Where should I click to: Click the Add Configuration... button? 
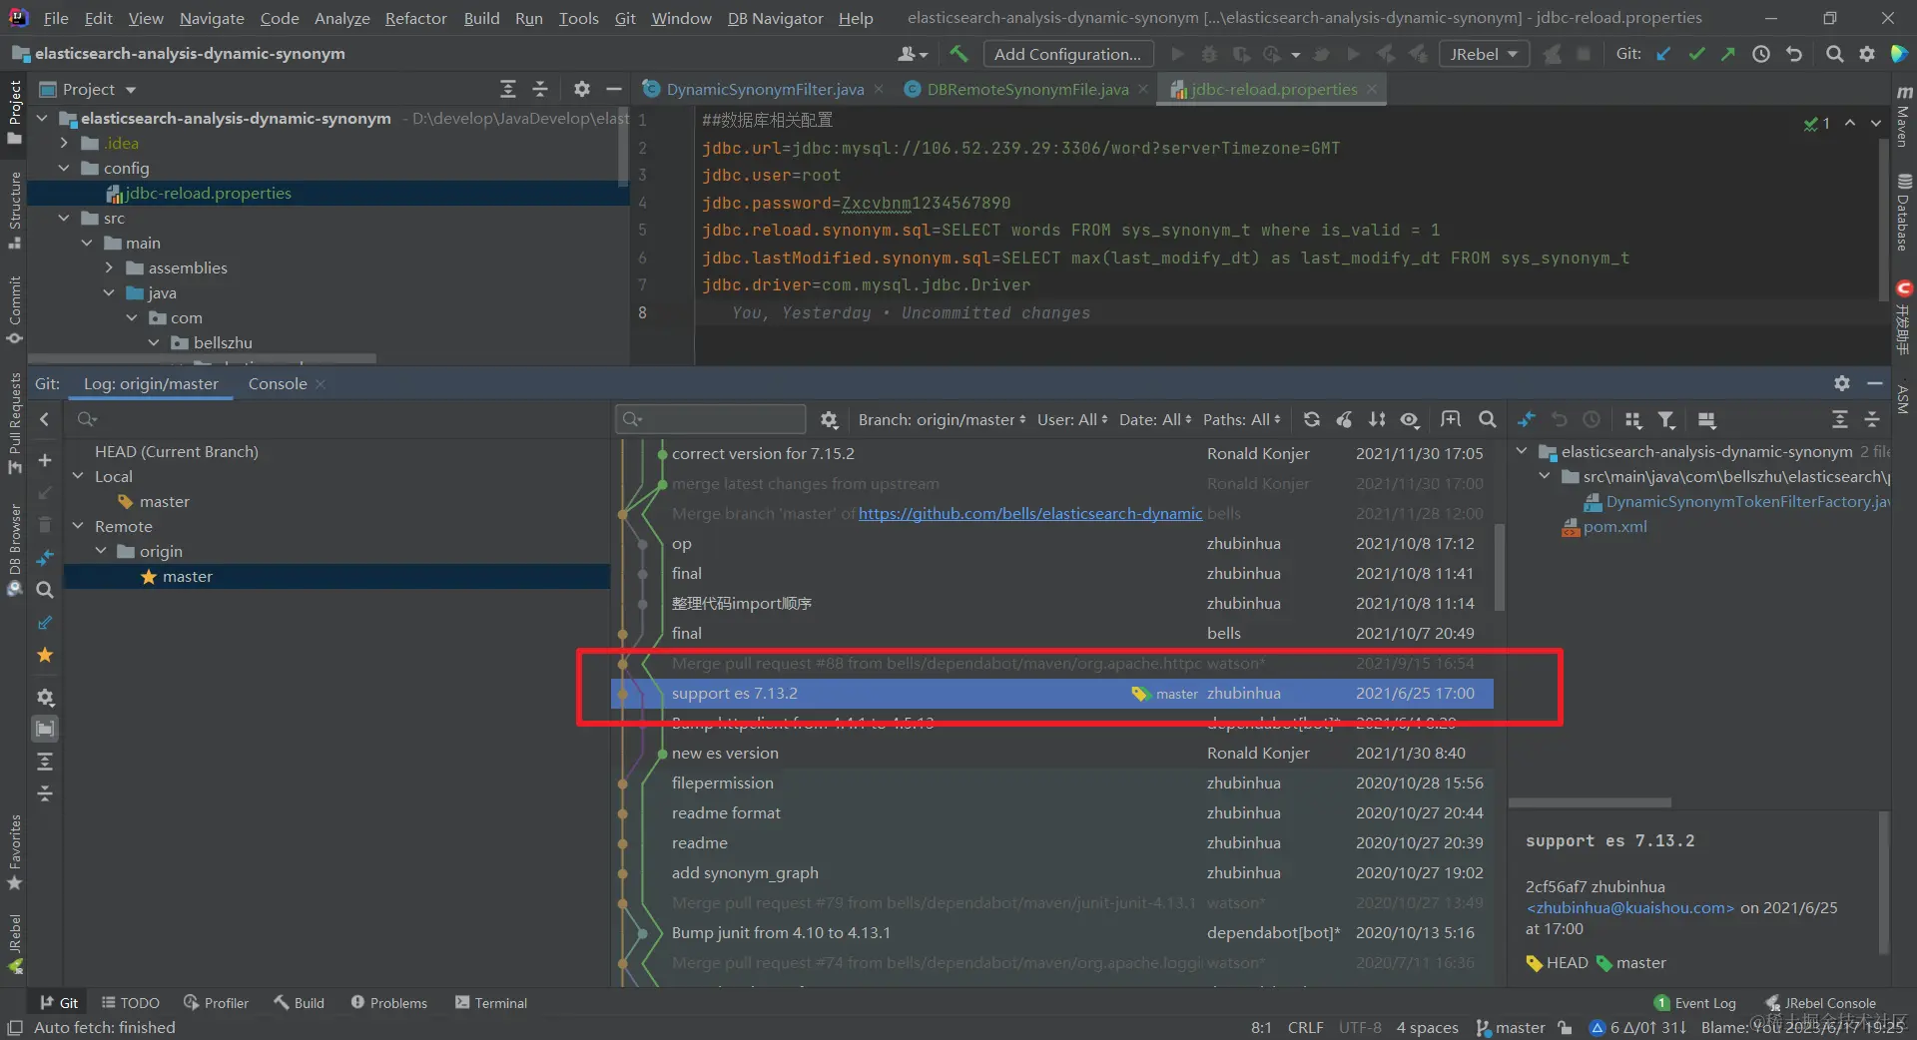click(1067, 54)
